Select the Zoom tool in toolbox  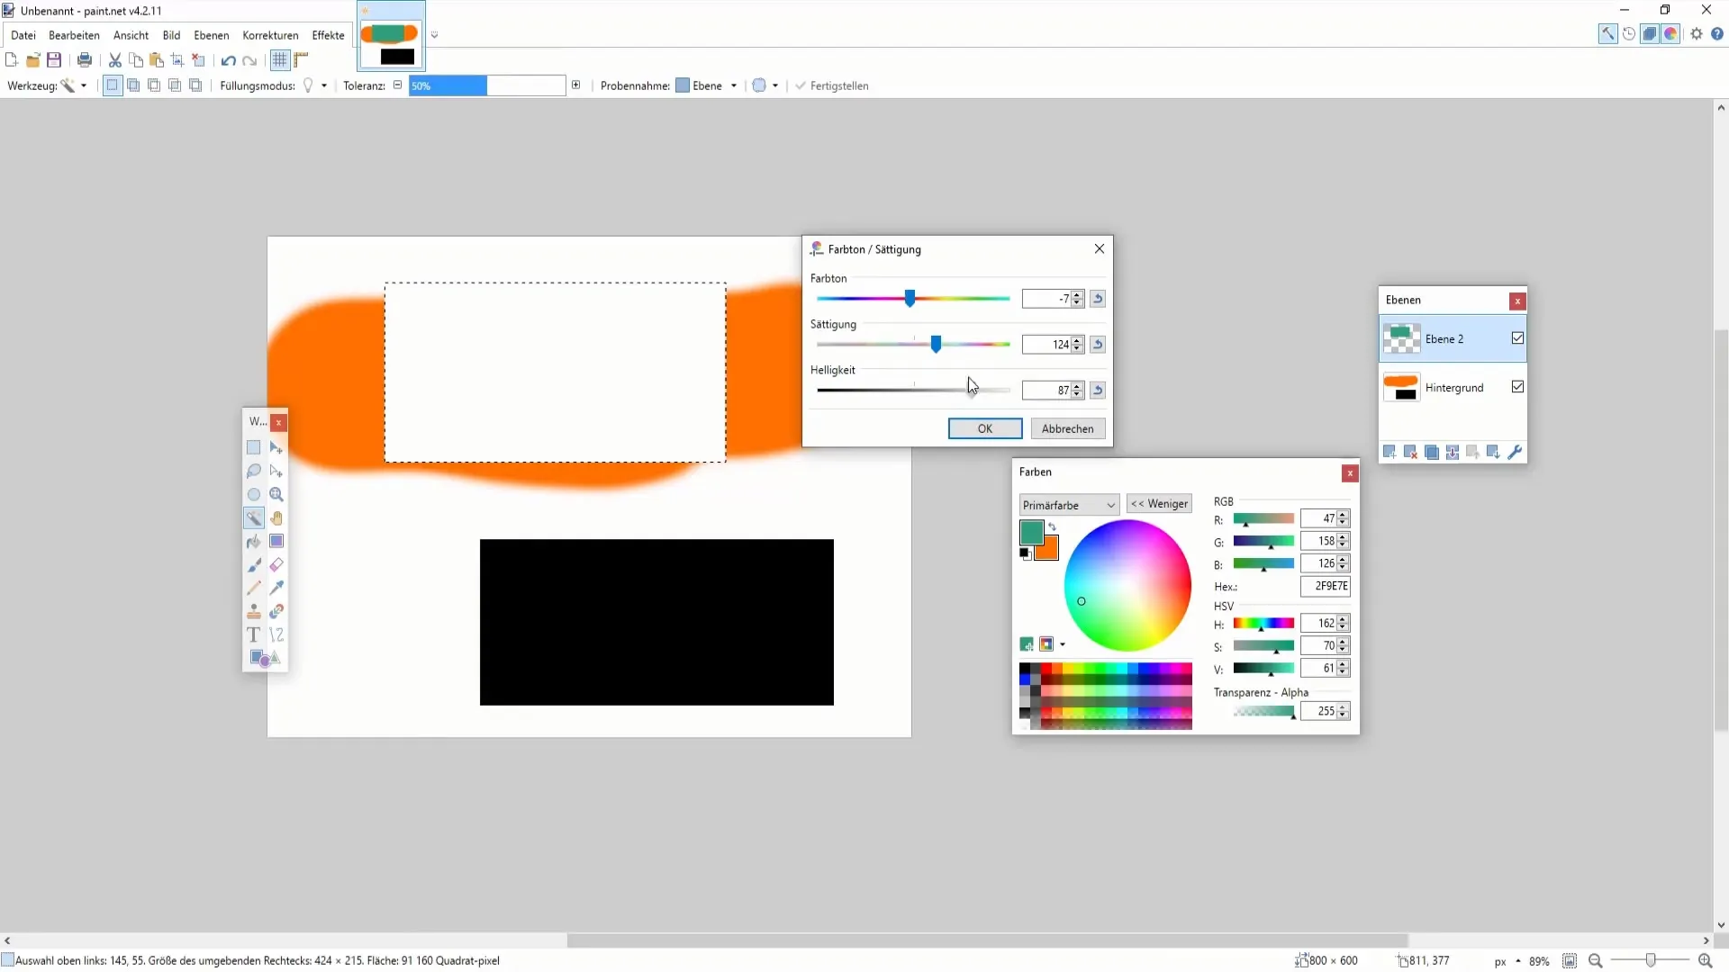(276, 494)
